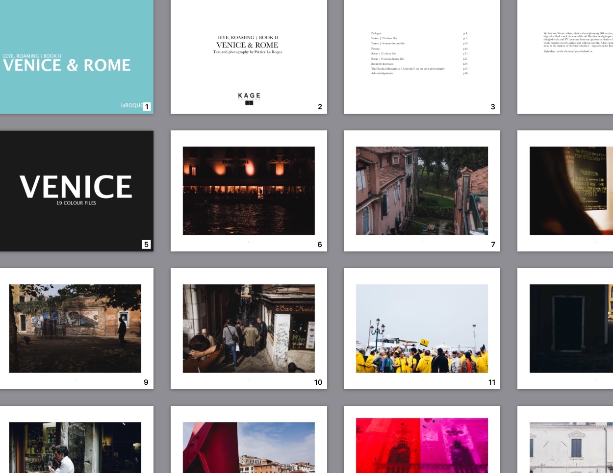Select page 7 rooftops and garden photo
Viewport: 613px width, 473px height.
422,191
